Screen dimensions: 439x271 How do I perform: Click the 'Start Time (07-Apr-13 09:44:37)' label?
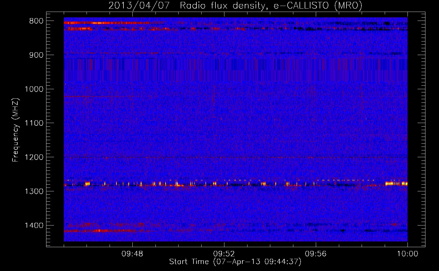click(235, 262)
